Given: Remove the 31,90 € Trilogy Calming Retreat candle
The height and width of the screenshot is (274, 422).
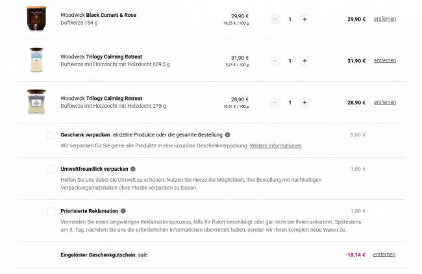Looking at the screenshot, I should tap(384, 60).
